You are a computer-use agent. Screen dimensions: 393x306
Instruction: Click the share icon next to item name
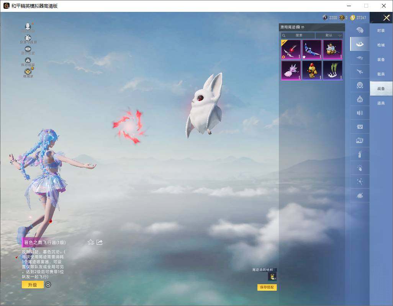[x=100, y=242]
